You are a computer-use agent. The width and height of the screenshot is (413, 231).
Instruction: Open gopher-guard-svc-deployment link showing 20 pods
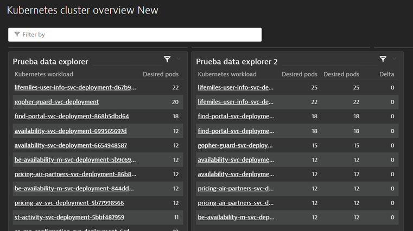56,102
